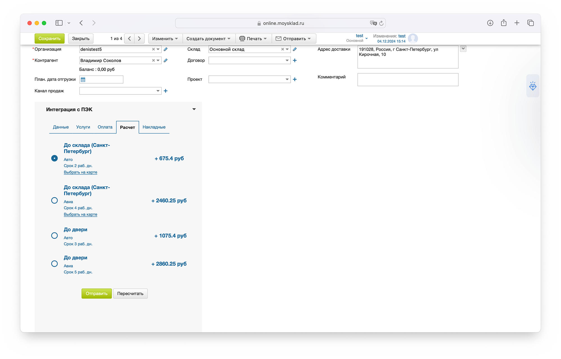Viewport: 561px width, 359px height.
Task: Add a sales channel with the plus icon
Action: pyautogui.click(x=165, y=91)
